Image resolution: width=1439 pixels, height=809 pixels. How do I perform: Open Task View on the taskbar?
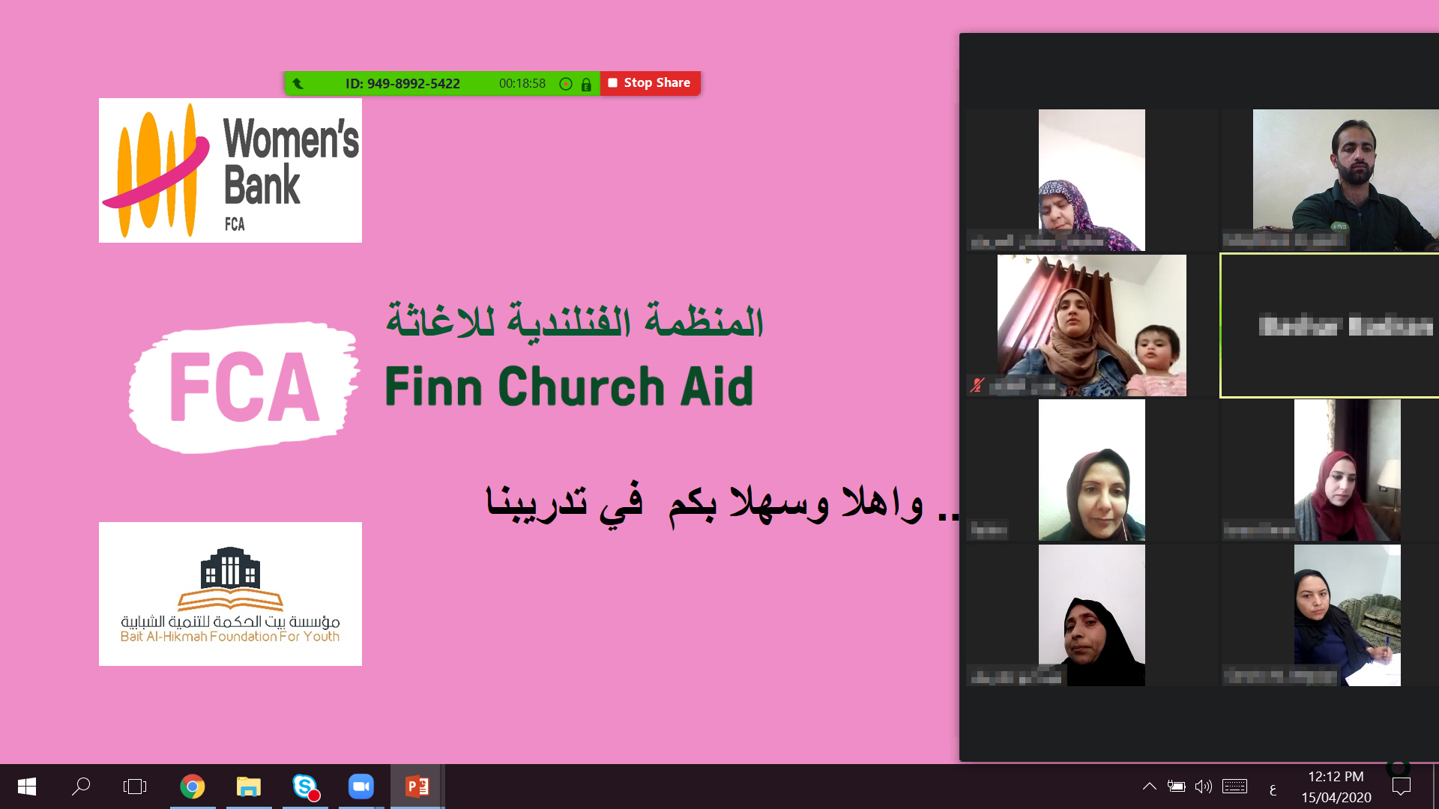[135, 787]
